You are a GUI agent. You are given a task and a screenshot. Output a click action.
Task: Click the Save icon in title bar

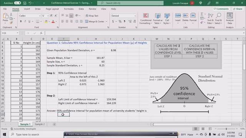(x=25, y=3)
